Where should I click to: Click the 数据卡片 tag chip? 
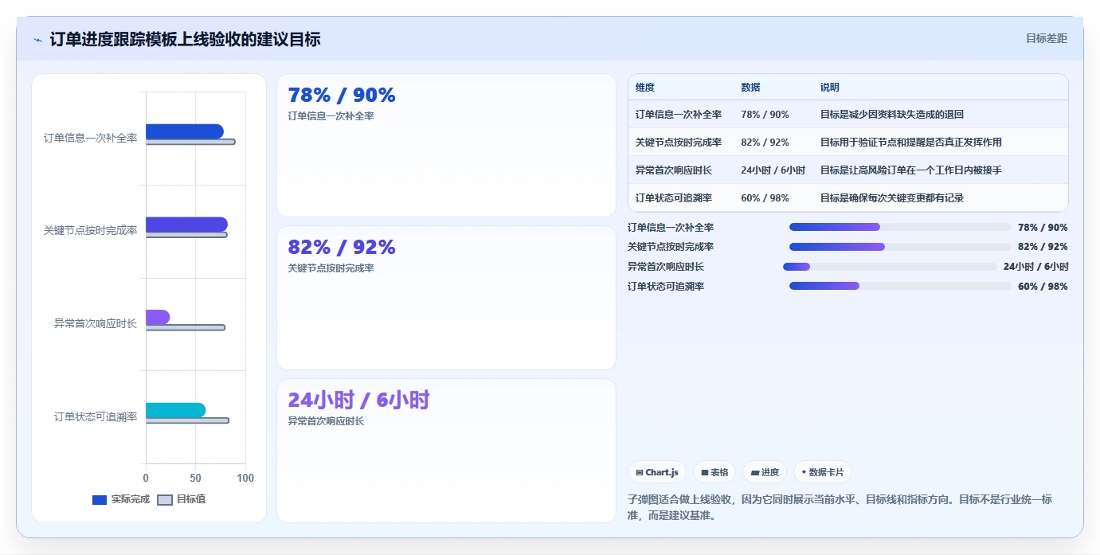pos(823,472)
